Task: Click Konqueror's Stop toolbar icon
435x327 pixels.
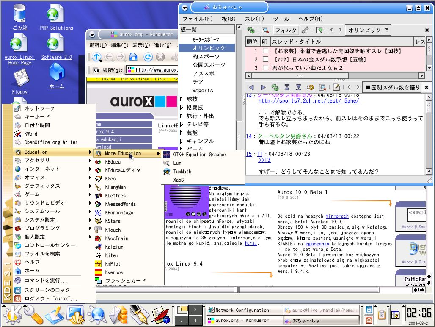Action: 160,57
